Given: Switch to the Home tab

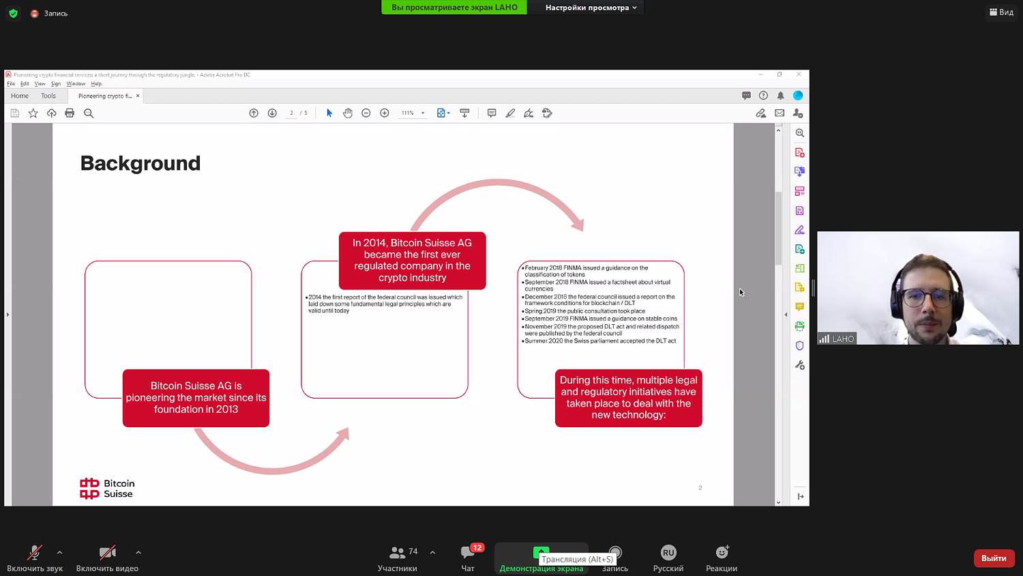Looking at the screenshot, I should pos(20,96).
